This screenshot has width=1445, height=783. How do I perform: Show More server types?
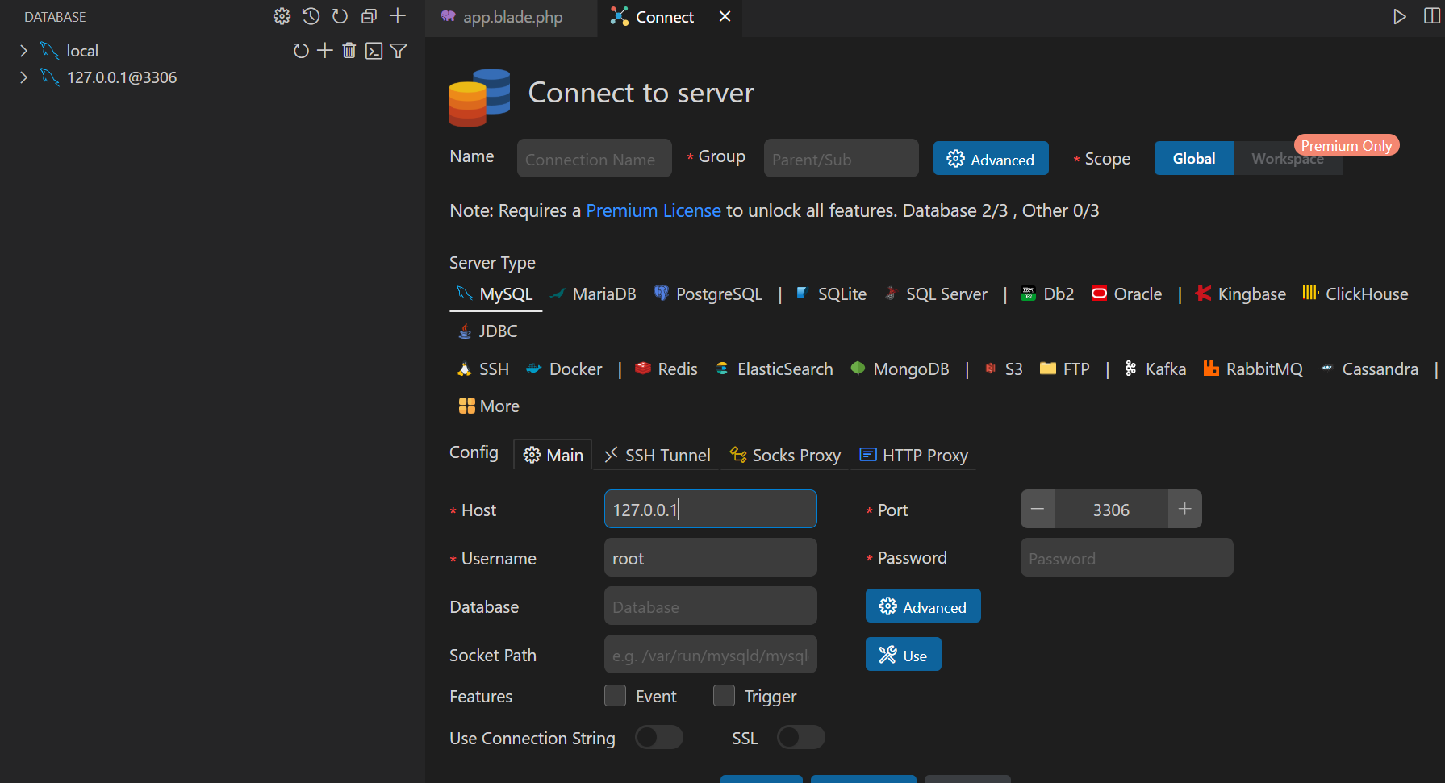(489, 406)
